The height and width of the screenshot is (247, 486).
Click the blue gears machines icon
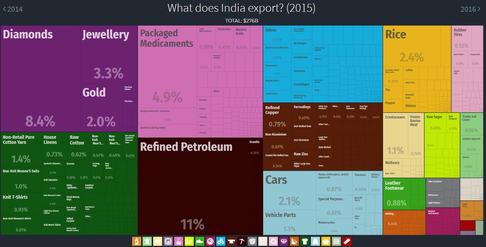pos(221,241)
